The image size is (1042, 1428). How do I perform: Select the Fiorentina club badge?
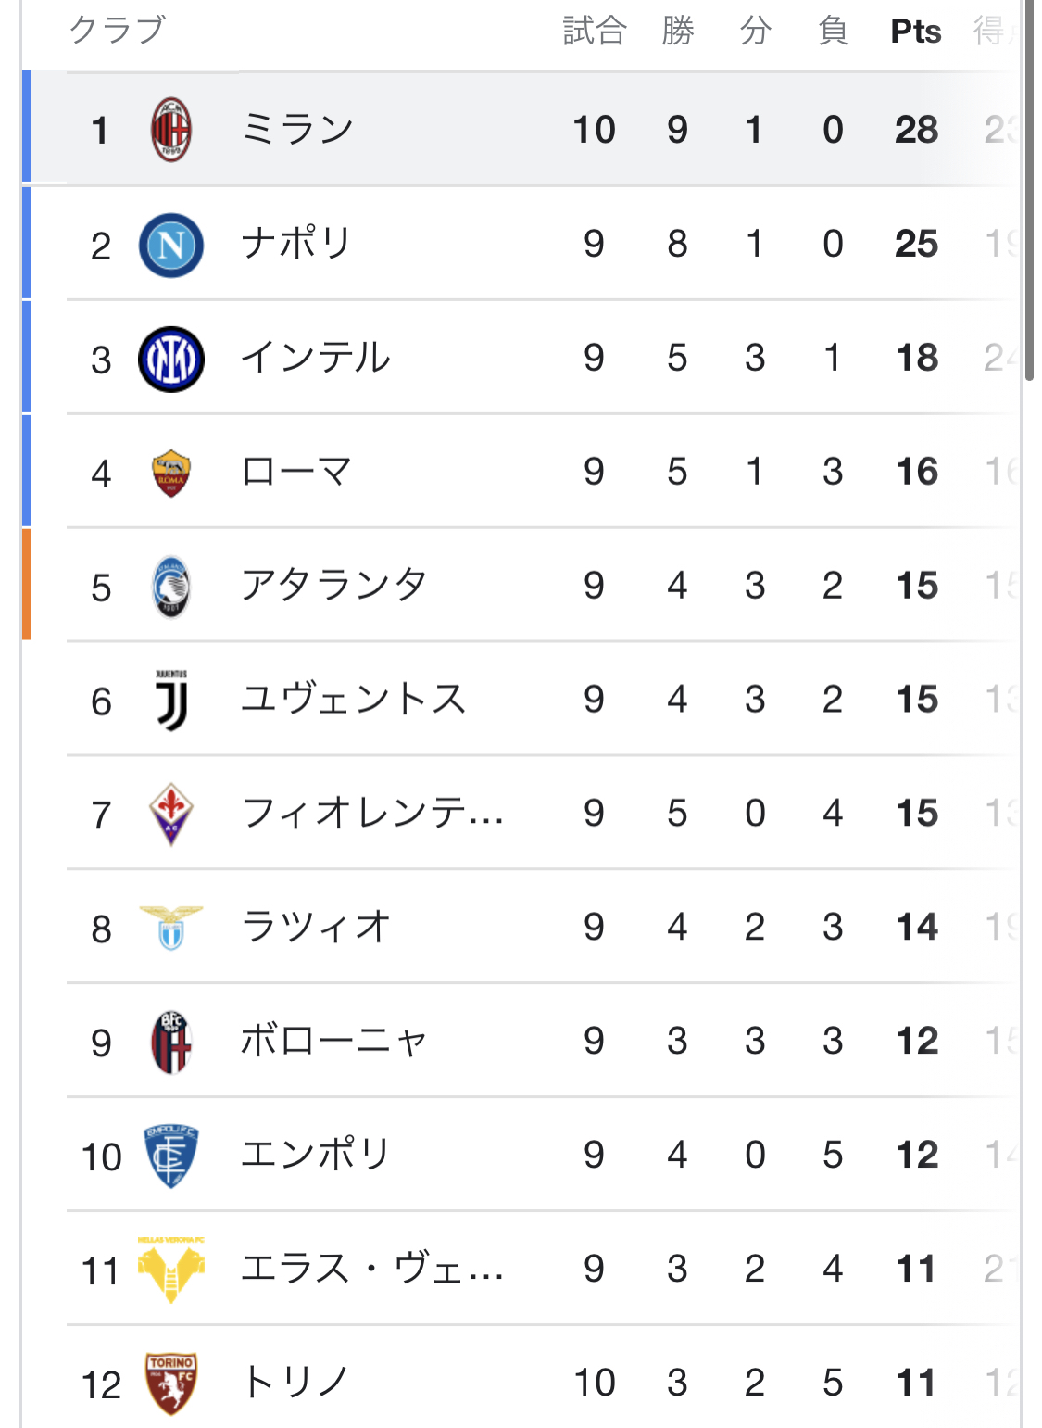(170, 814)
